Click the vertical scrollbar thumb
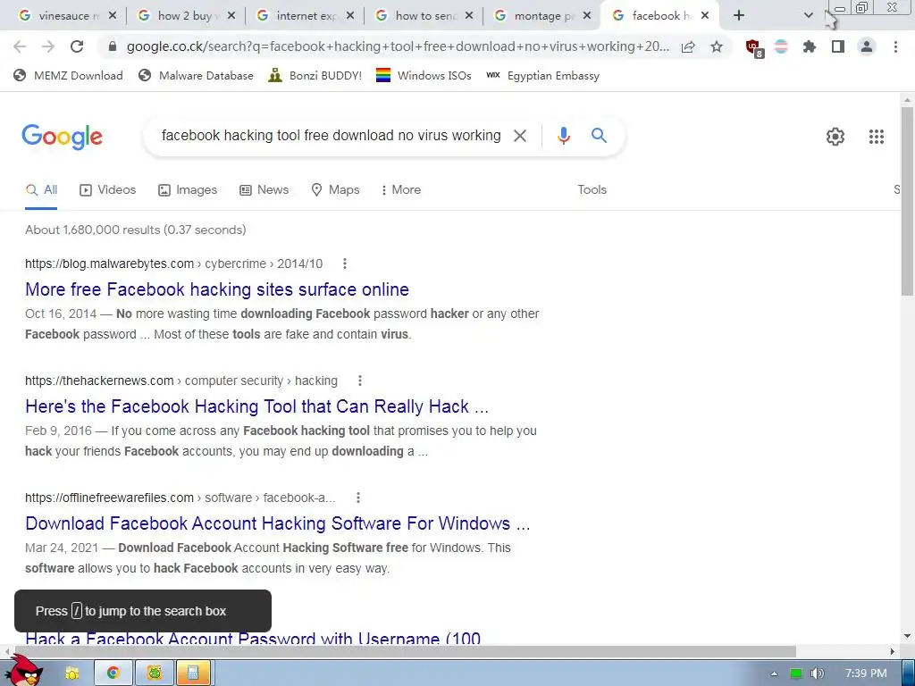Image resolution: width=915 pixels, height=686 pixels. tap(907, 201)
